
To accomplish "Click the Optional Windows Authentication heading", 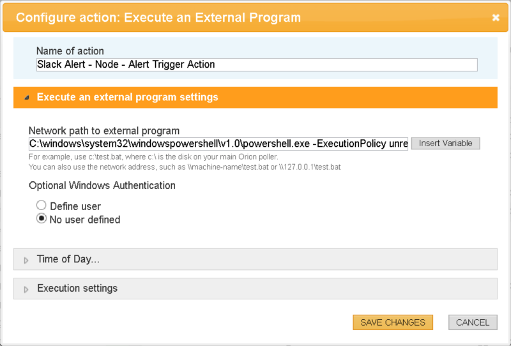I will 102,186.
